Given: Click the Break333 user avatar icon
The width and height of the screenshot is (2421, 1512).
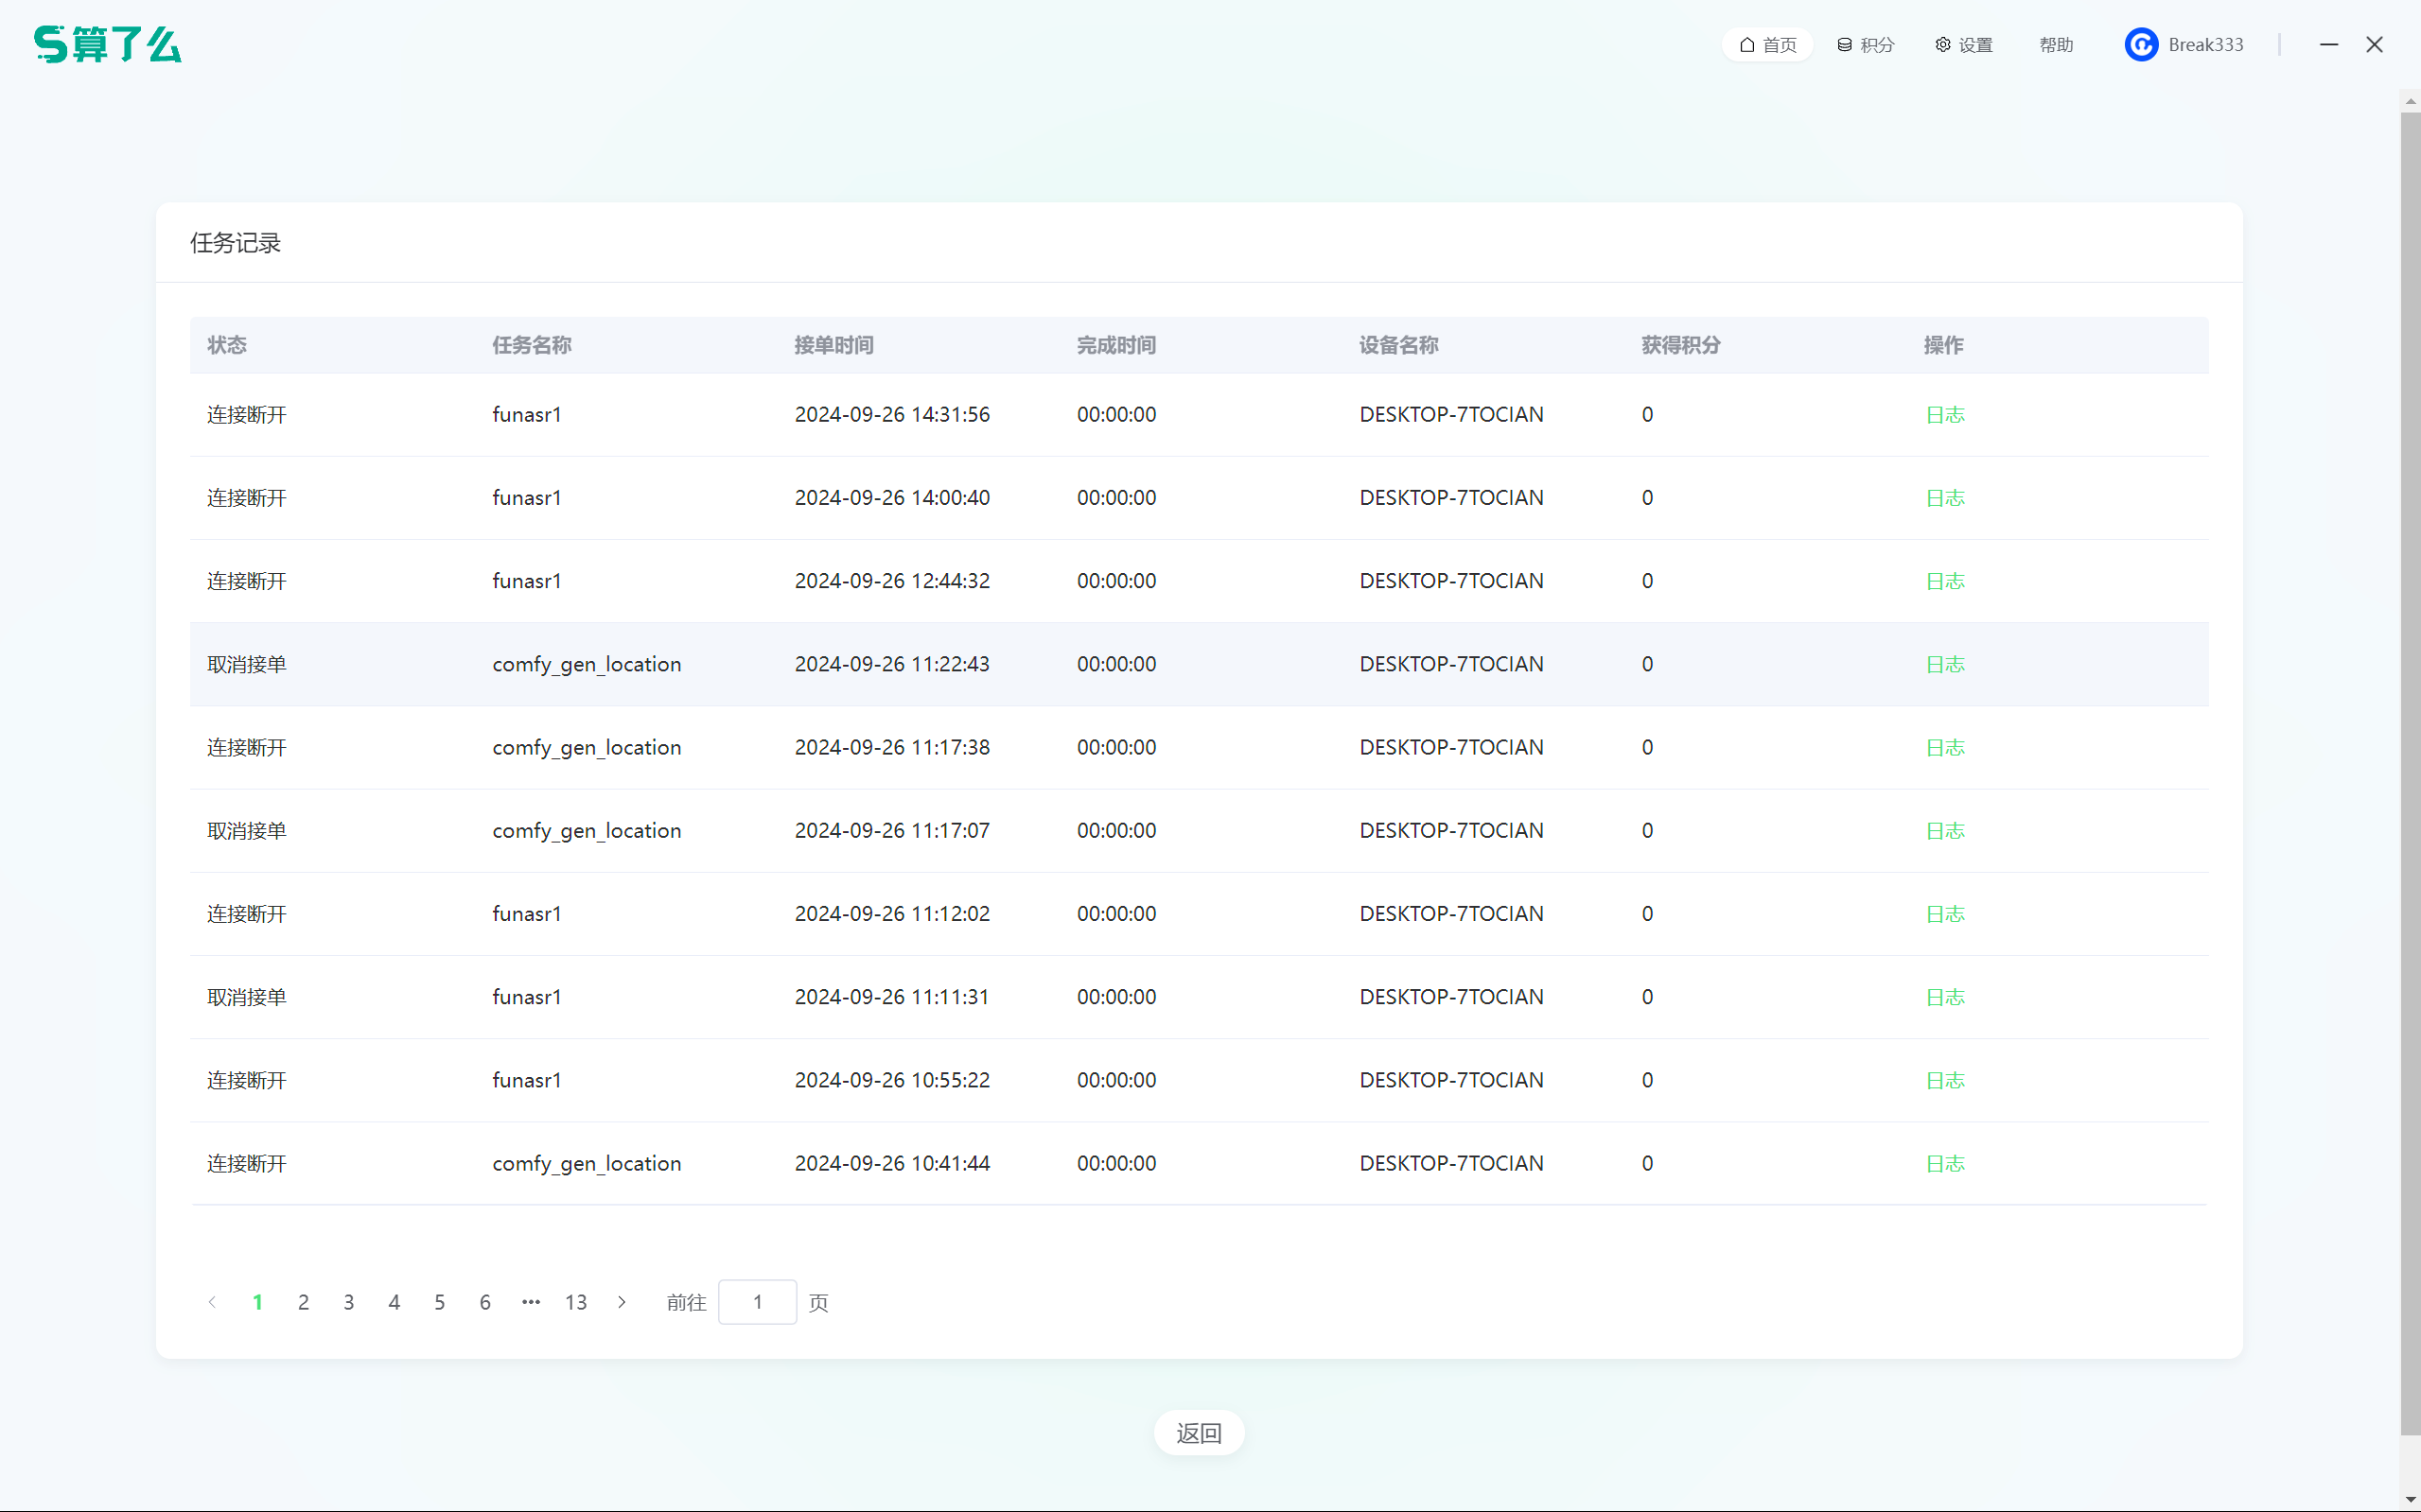Looking at the screenshot, I should pyautogui.click(x=2141, y=45).
